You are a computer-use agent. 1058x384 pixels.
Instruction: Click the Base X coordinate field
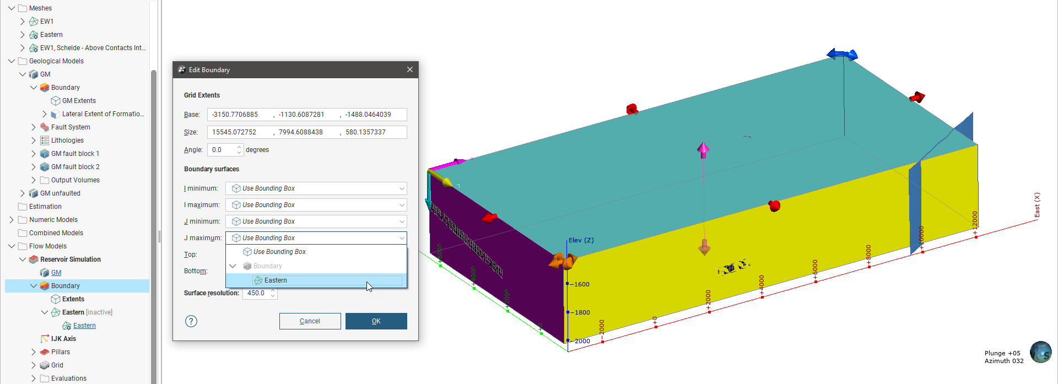point(240,115)
